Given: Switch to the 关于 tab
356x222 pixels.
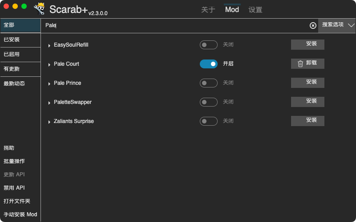Looking at the screenshot, I should tap(208, 10).
